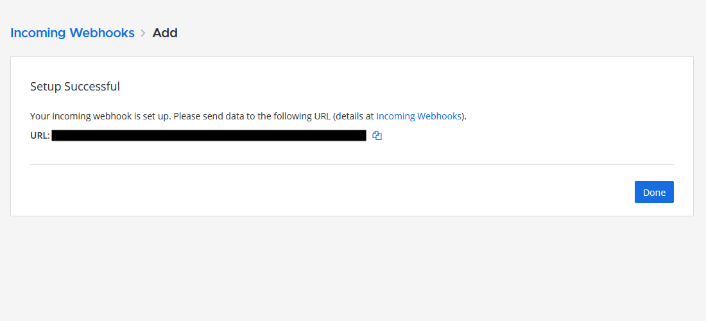This screenshot has width=706, height=321.
Task: Click the word Incoming in the inline link
Action: coord(395,116)
